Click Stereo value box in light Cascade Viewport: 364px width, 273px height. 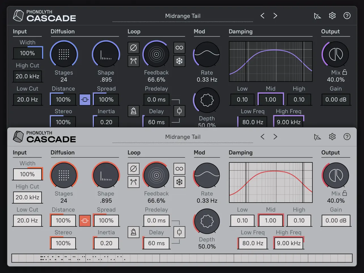pyautogui.click(x=63, y=243)
